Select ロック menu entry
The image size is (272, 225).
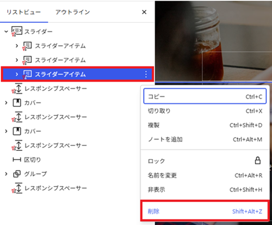click(205, 161)
